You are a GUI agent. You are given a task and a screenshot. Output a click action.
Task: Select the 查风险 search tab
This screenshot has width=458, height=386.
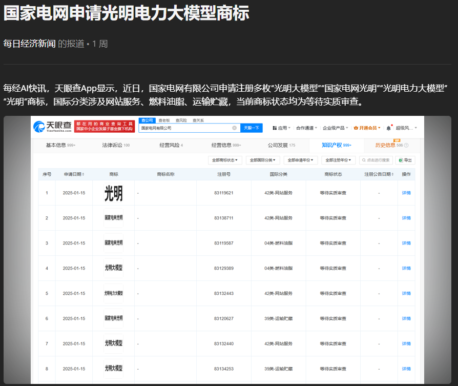coord(181,120)
